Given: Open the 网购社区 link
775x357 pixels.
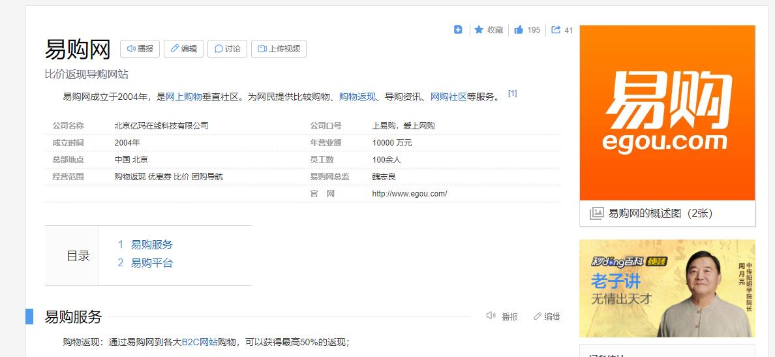Looking at the screenshot, I should [x=449, y=97].
